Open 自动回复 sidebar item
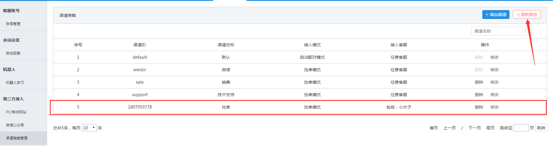553x146 pixels. 13,53
